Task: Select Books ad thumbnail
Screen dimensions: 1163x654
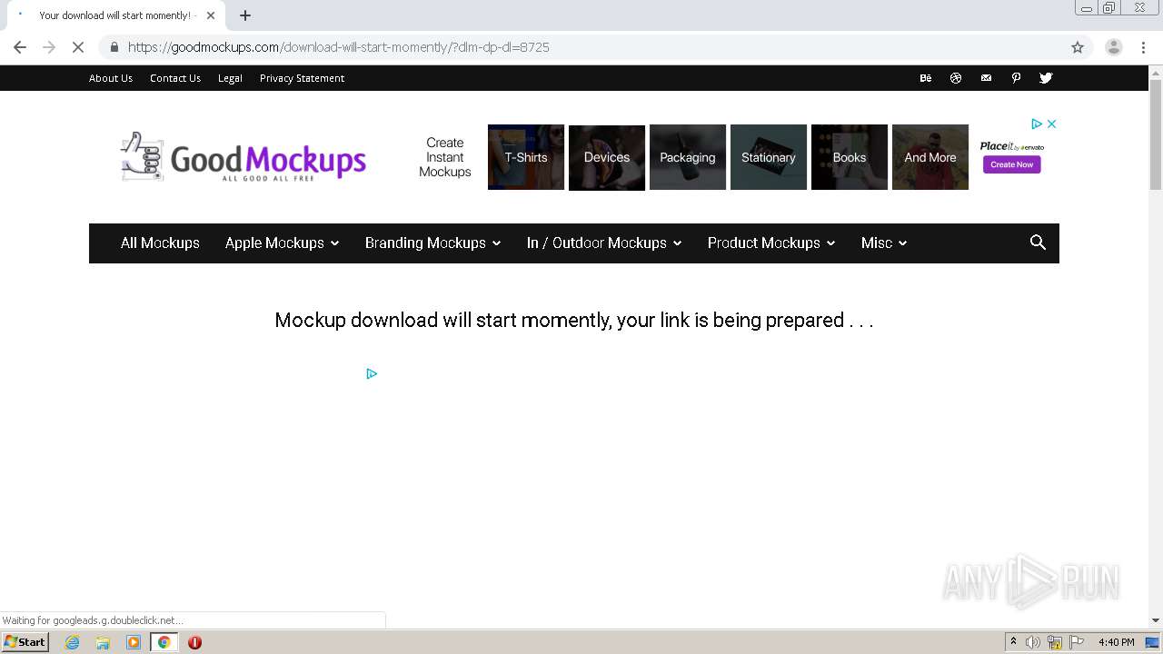Action: click(x=850, y=157)
